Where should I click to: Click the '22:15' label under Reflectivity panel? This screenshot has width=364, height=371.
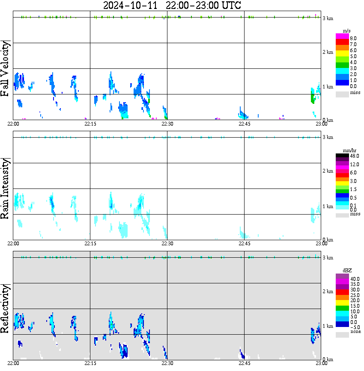[90, 363]
